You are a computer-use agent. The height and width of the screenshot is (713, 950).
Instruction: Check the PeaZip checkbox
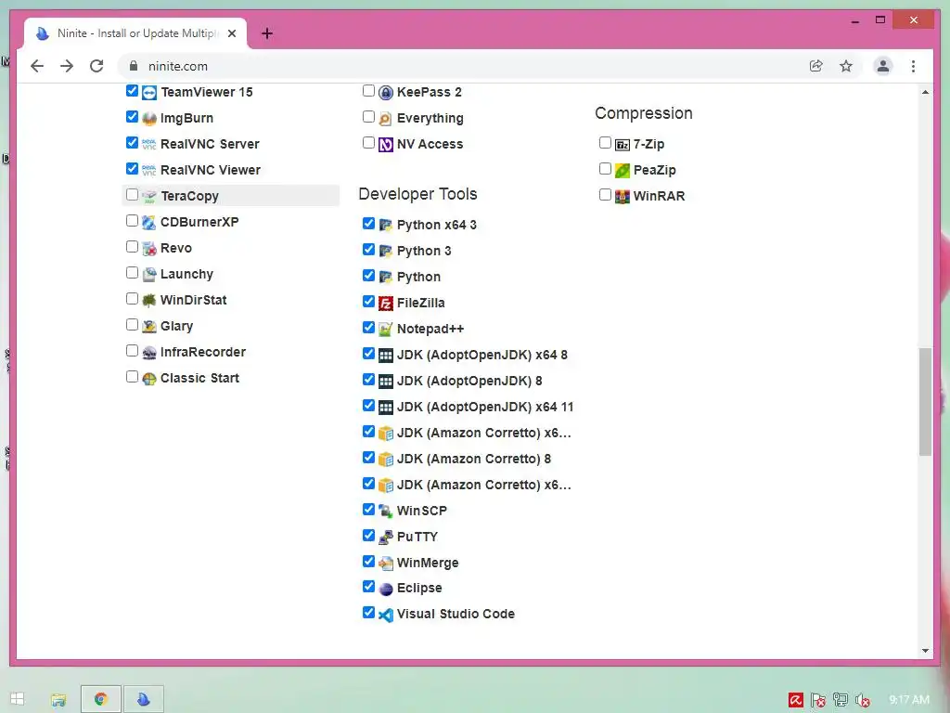point(605,169)
